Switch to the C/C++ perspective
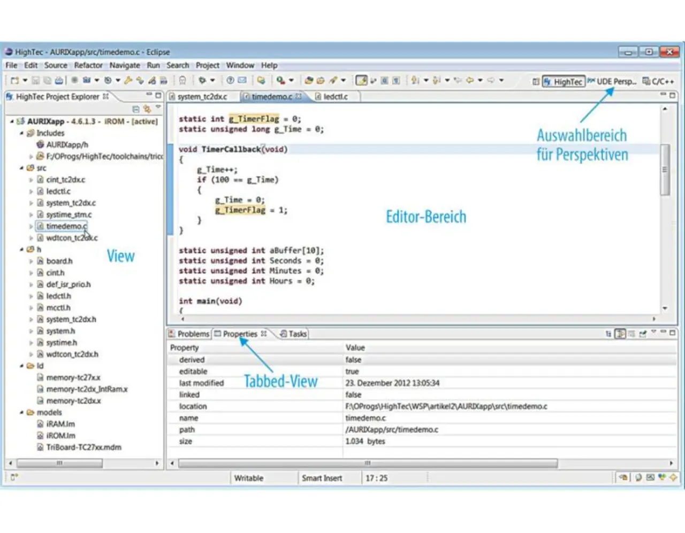The image size is (685, 533). (659, 81)
